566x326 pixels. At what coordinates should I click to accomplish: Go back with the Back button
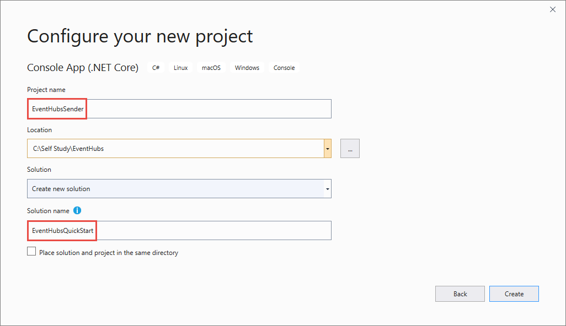point(460,294)
